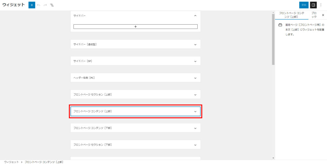The image size is (327, 164).
Task: Click the redo arrow icon
Action: 45,5
